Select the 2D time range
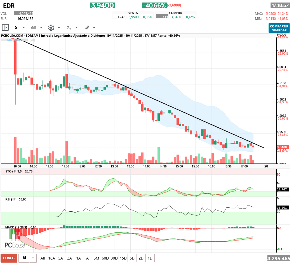Viewport: 294px width, 264px height. (141, 258)
